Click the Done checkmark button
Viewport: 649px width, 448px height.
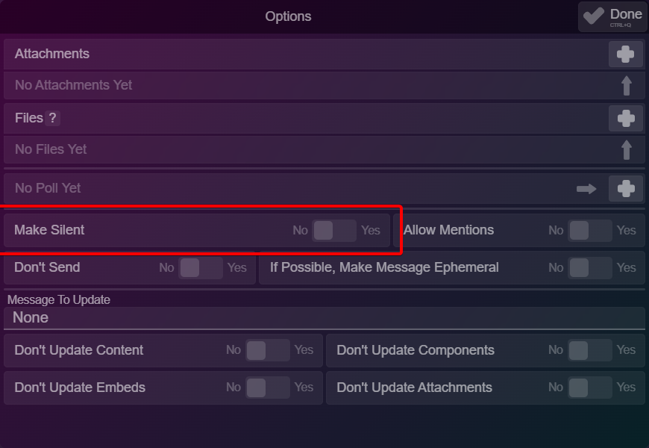click(612, 17)
